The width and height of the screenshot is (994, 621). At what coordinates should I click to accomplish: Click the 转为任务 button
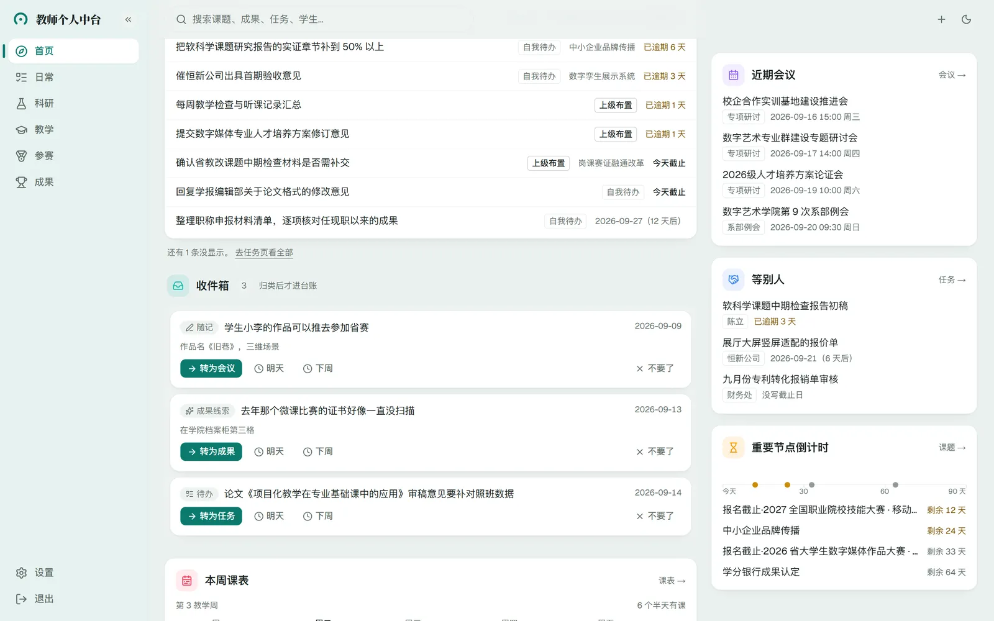pyautogui.click(x=211, y=516)
